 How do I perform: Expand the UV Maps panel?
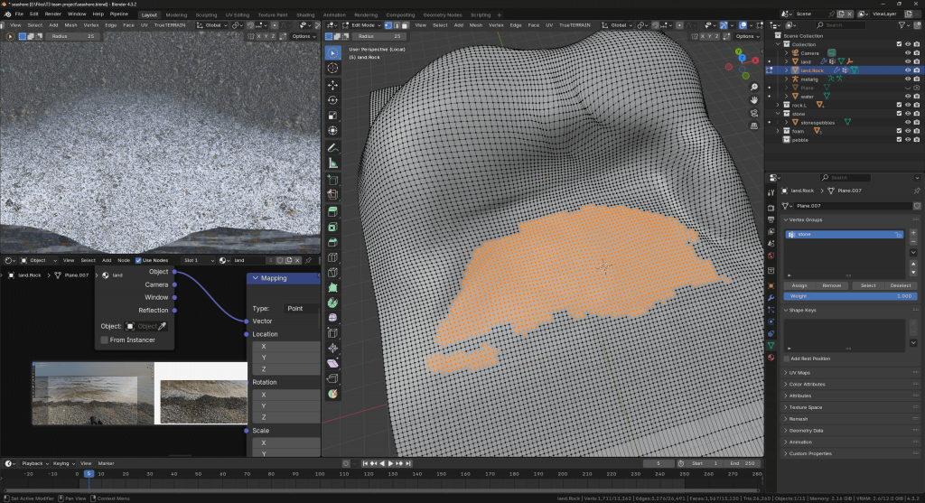tap(799, 372)
